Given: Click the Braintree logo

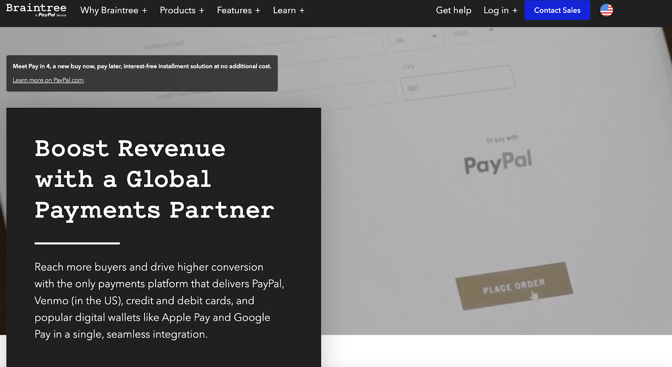Looking at the screenshot, I should (36, 10).
